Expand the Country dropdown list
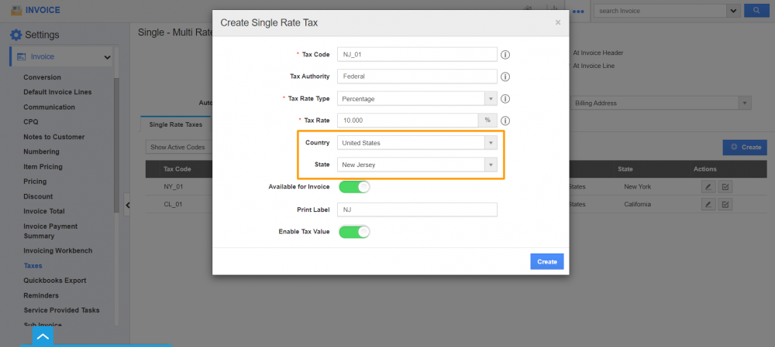 tap(417, 143)
